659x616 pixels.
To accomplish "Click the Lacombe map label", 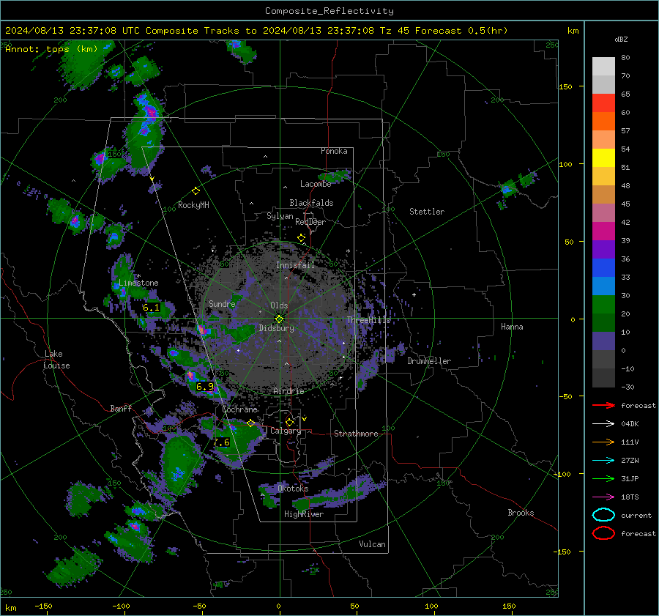I will point(316,184).
